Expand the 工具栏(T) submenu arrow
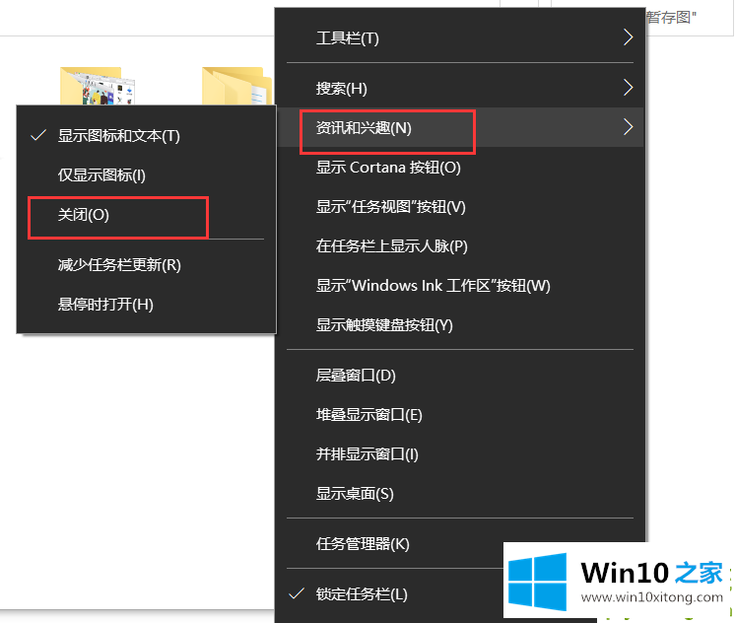This screenshot has width=735, height=623. (x=628, y=38)
